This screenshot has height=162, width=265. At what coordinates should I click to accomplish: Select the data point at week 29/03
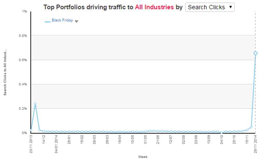pyautogui.click(x=107, y=132)
